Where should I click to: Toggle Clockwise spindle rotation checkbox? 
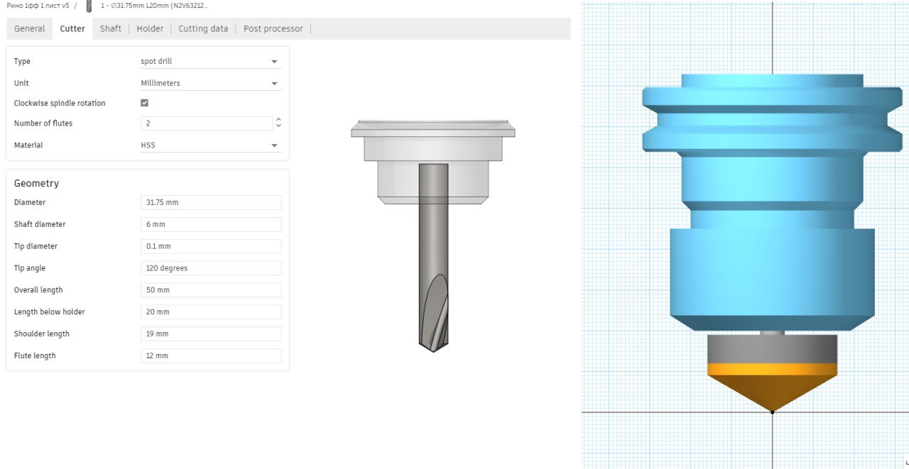coord(145,103)
